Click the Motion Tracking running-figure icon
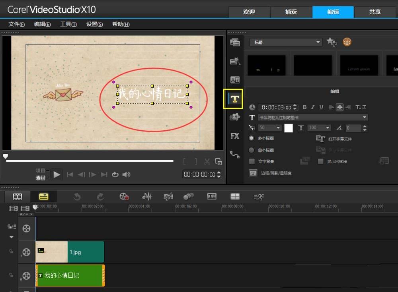Screen dimensions: 398x292 pos(258,196)
